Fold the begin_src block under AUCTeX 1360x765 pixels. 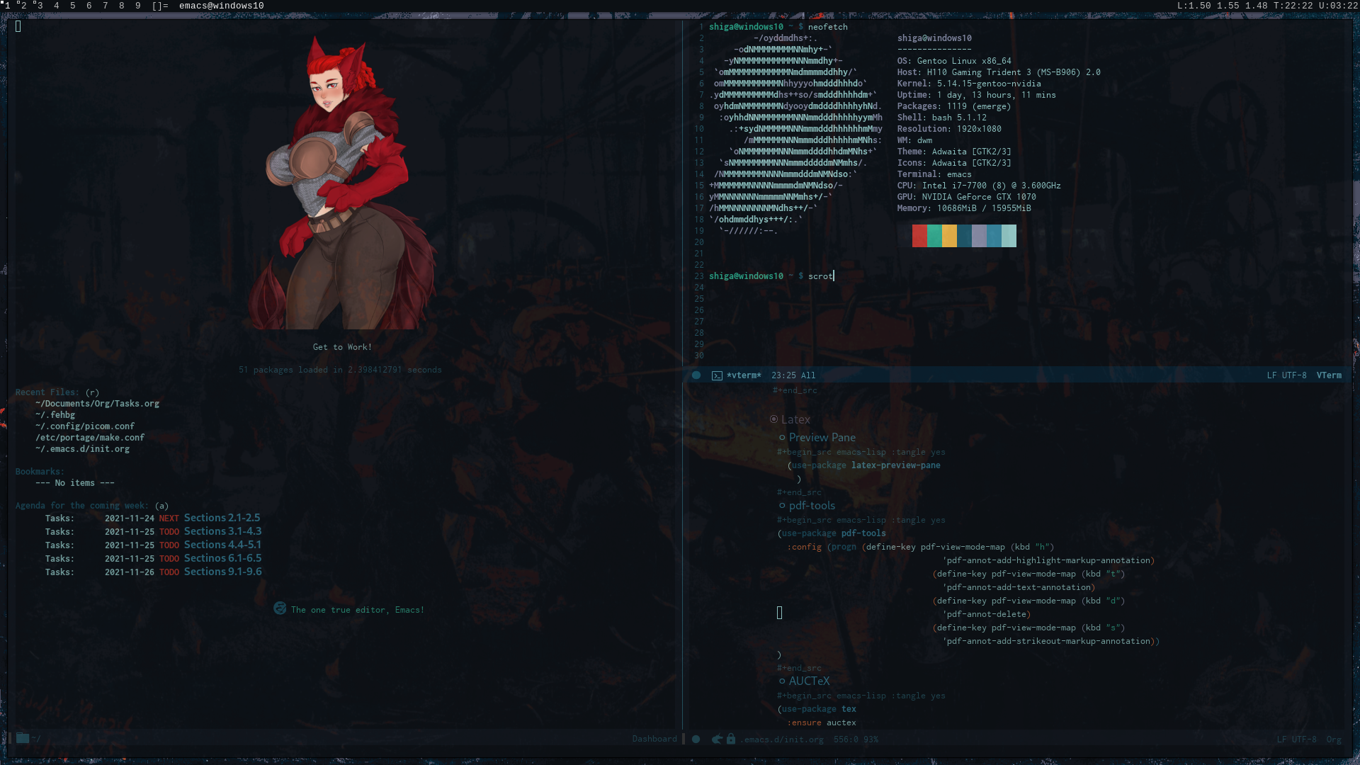coord(861,696)
